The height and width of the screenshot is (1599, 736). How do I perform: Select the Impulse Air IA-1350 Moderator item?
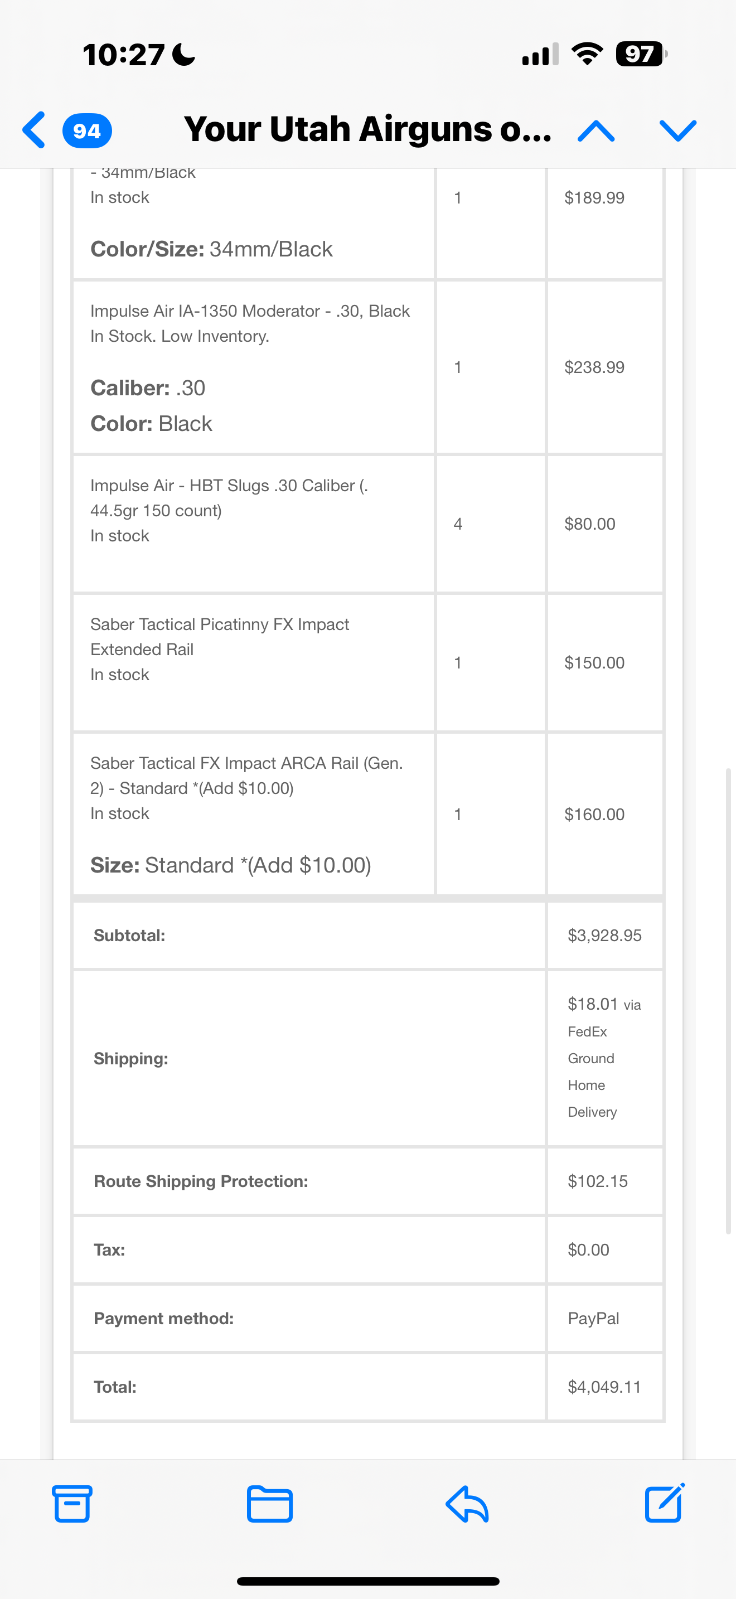[250, 311]
